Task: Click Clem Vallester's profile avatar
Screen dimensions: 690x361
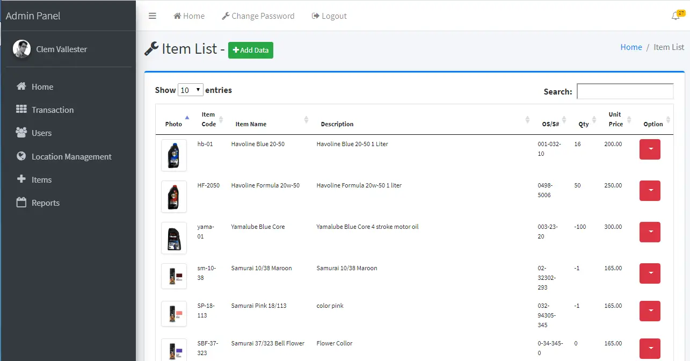Action: (22, 49)
